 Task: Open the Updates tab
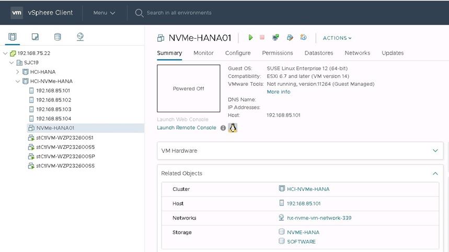coord(393,53)
